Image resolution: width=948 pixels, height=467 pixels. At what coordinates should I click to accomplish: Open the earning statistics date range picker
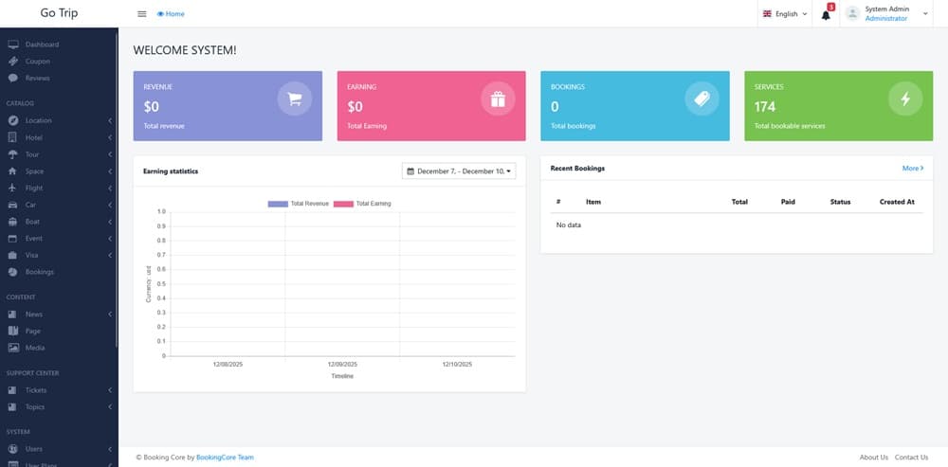coord(459,171)
